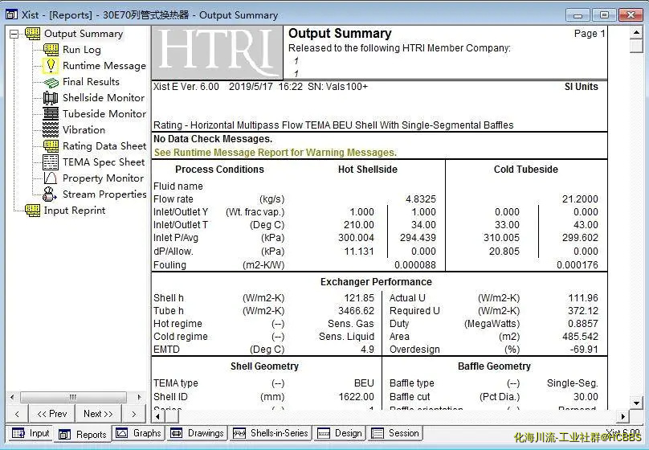Switch to the Session tab

[395, 433]
